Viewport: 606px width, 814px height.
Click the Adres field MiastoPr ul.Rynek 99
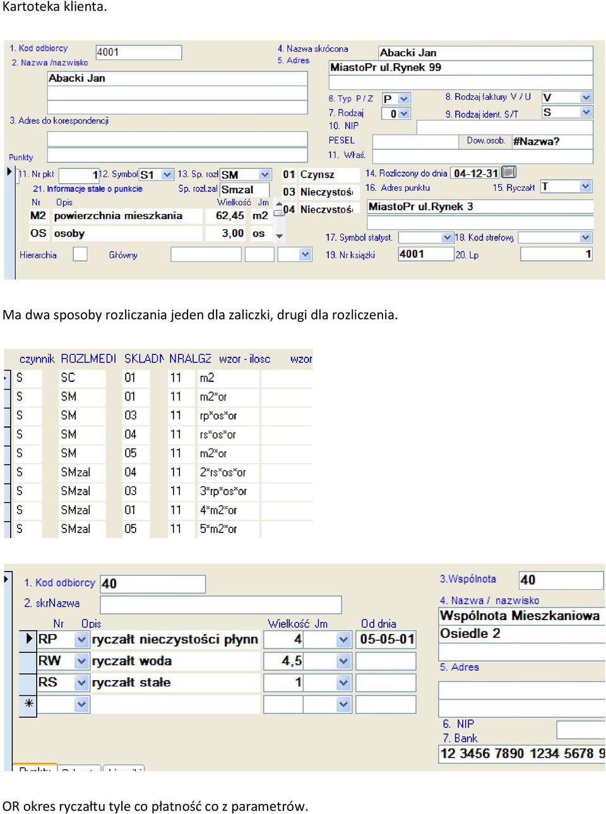tap(461, 68)
